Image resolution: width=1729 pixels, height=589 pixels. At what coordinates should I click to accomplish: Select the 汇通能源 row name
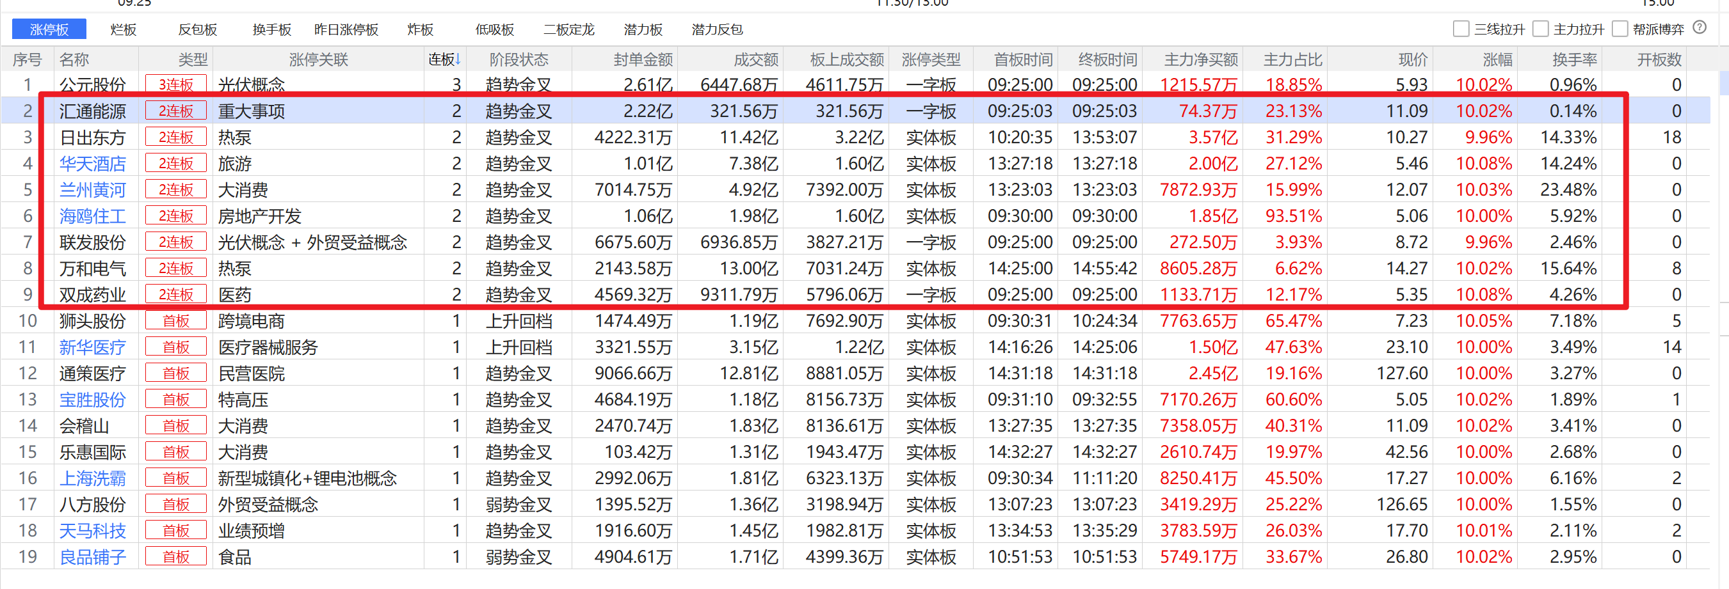coord(93,111)
